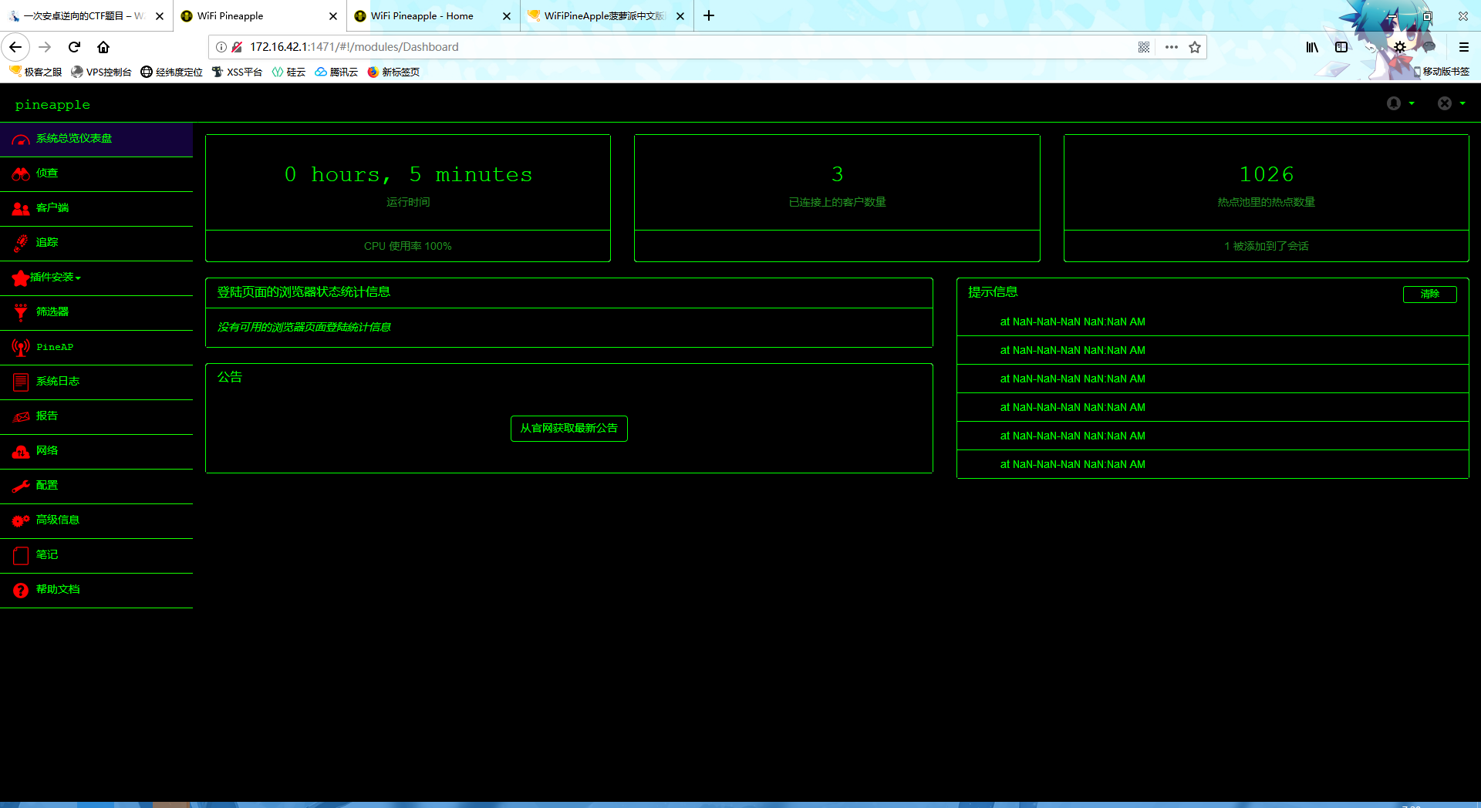Click the footprint Tracking icon in sidebar
1481x808 pixels.
point(21,244)
